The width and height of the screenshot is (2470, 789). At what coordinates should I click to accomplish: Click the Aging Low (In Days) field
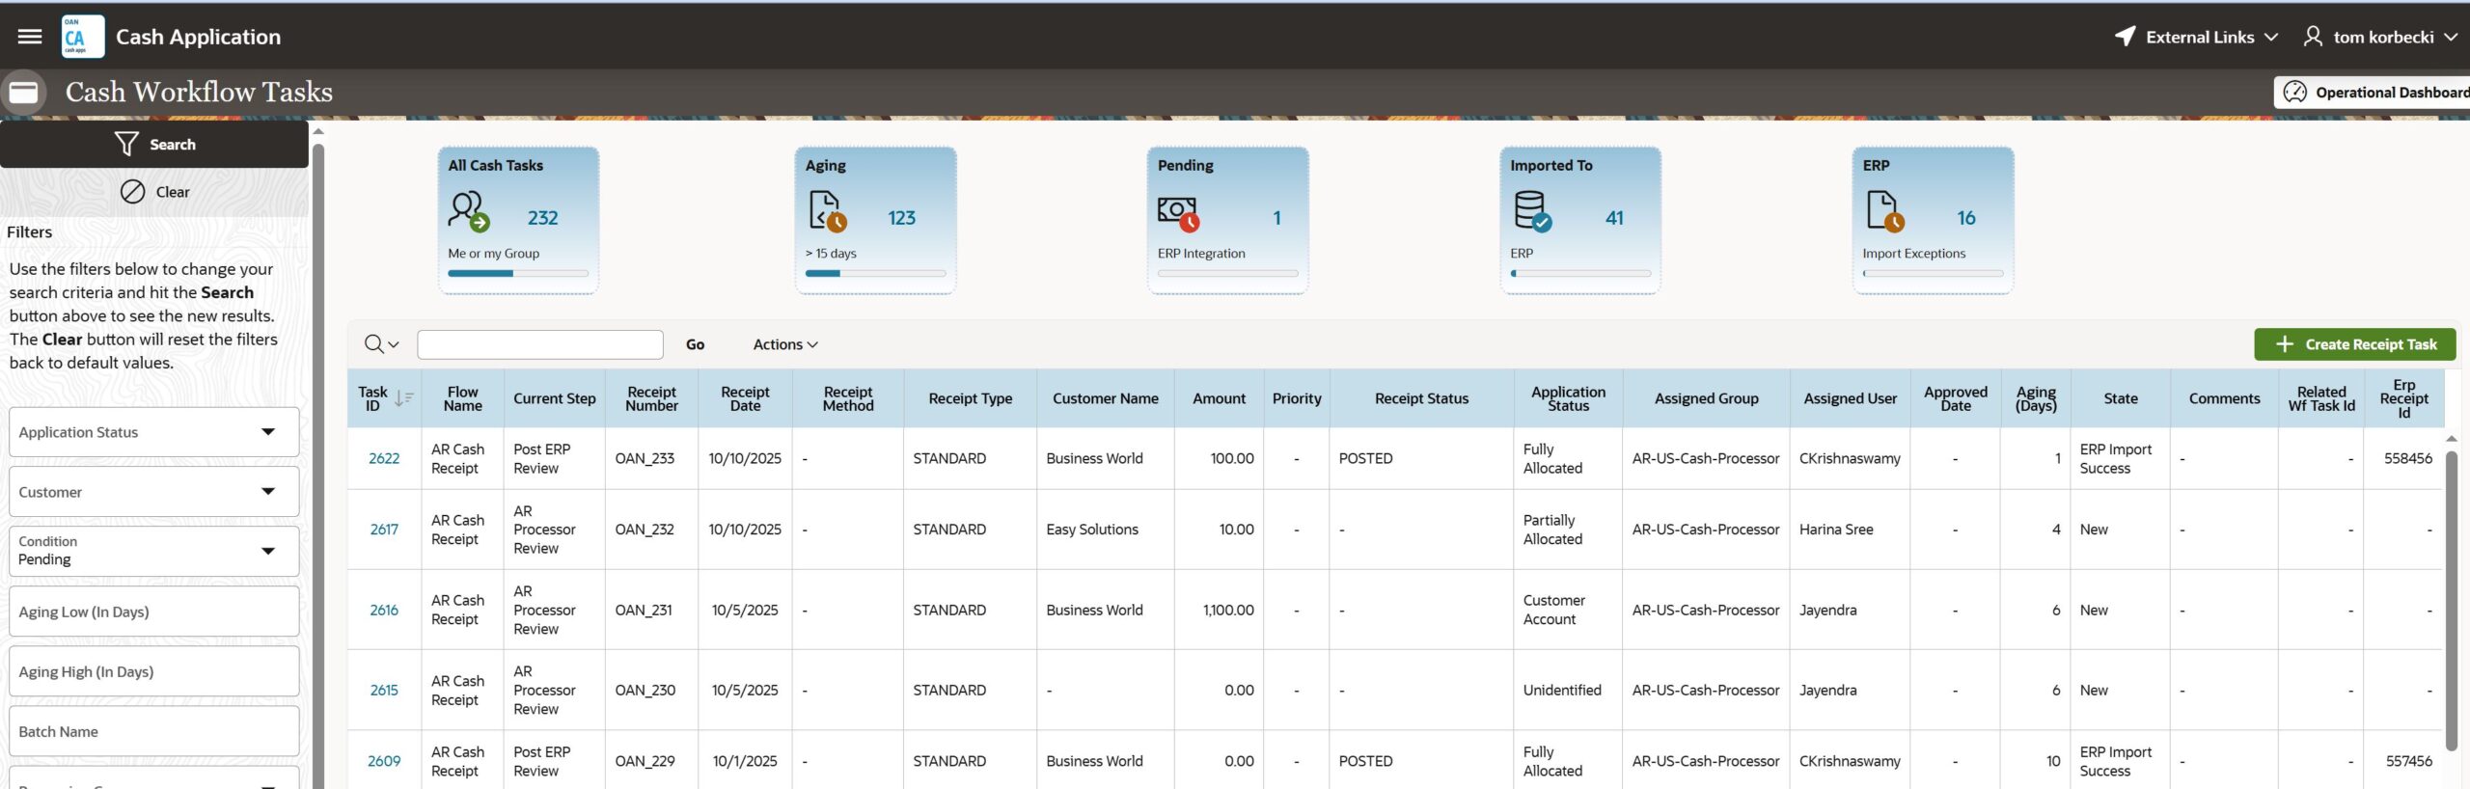154,612
